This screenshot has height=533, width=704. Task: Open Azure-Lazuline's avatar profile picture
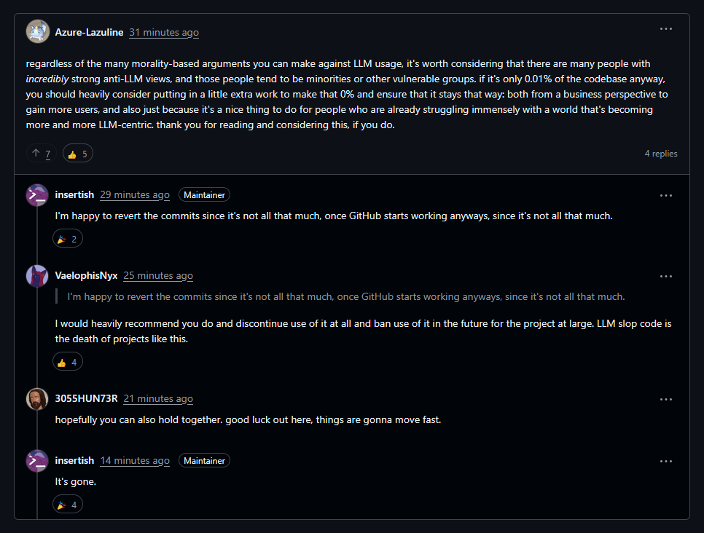38,32
